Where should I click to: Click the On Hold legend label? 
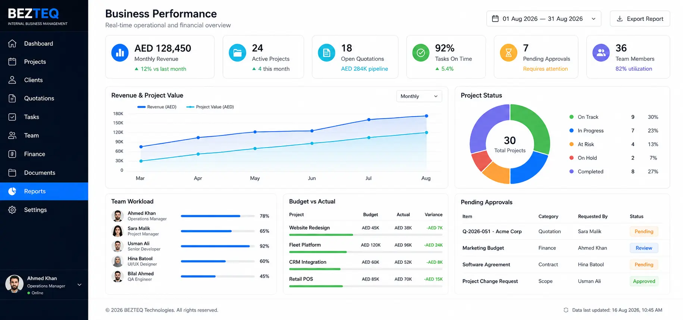[587, 158]
